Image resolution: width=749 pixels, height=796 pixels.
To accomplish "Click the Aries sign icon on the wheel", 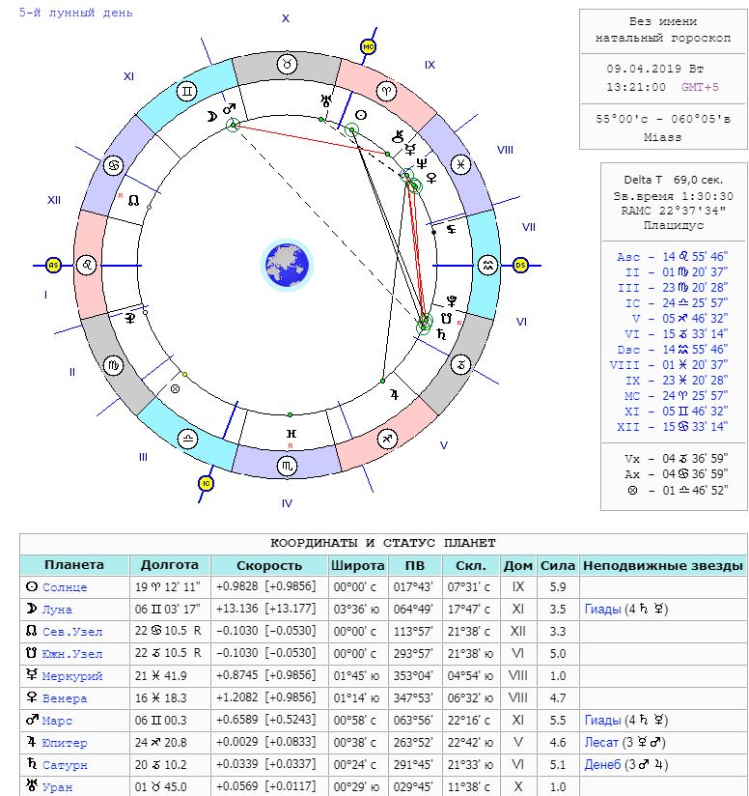I will click(386, 92).
